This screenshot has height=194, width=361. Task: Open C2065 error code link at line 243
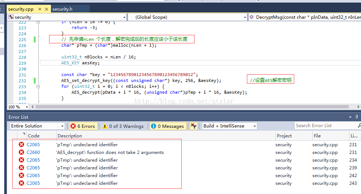tap(33, 183)
